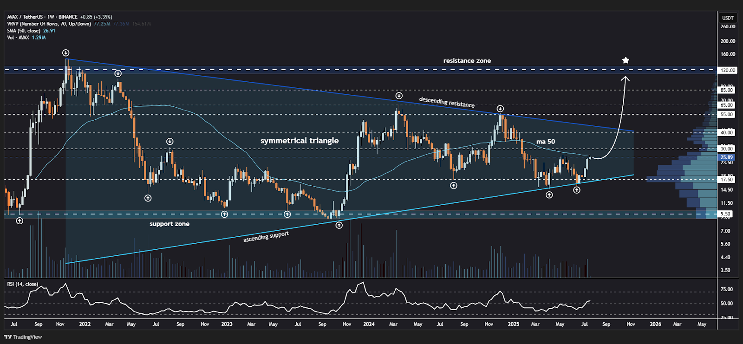
Task: Select the 120.00 price level label
Action: tap(727, 70)
